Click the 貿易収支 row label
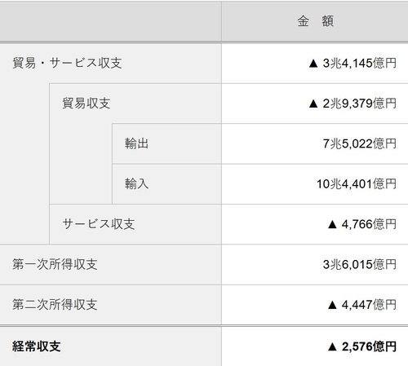The height and width of the screenshot is (366, 408). coord(86,104)
